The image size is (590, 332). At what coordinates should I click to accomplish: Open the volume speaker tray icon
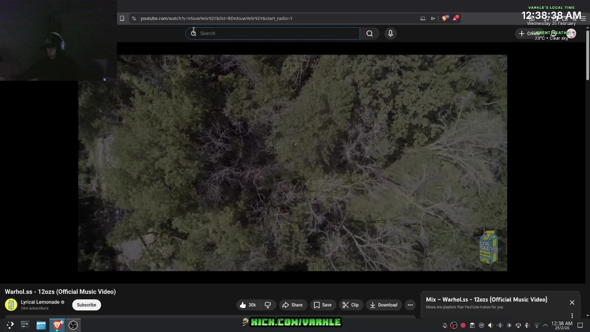[x=490, y=326]
